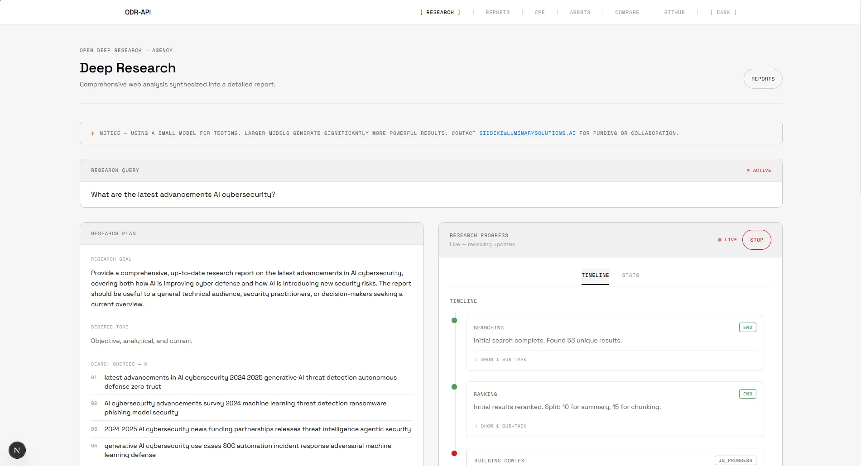The width and height of the screenshot is (861, 466).
Task: Click the 'SEARCH QUERIES — 6' label
Action: pos(119,364)
